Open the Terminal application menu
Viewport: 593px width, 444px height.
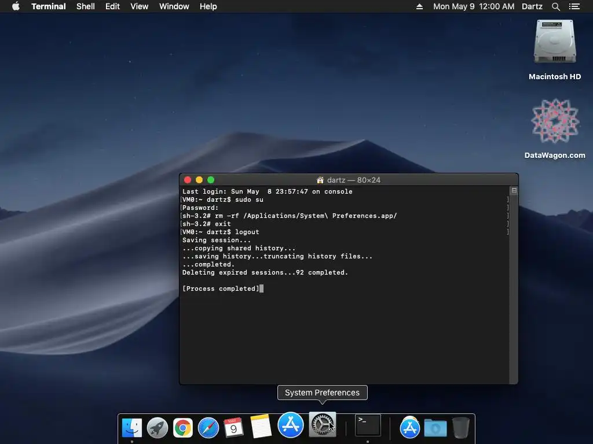49,6
